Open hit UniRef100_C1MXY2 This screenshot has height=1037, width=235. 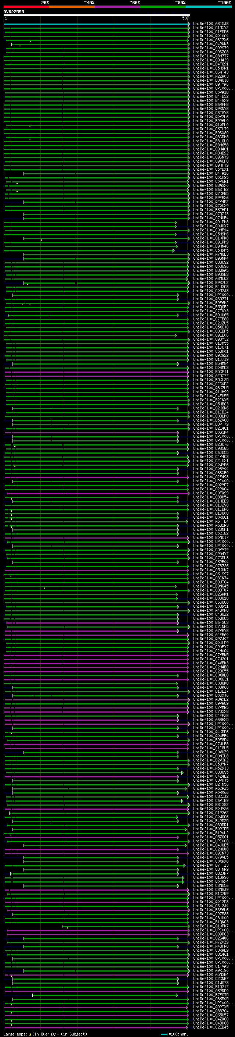[210, 28]
